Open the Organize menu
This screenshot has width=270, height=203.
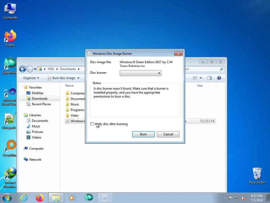tap(31, 78)
